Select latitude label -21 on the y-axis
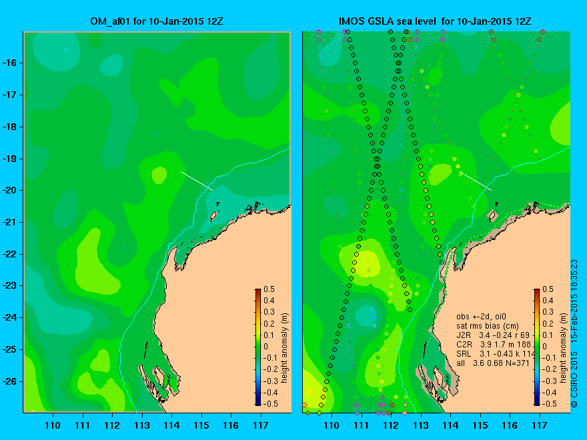 [10, 222]
